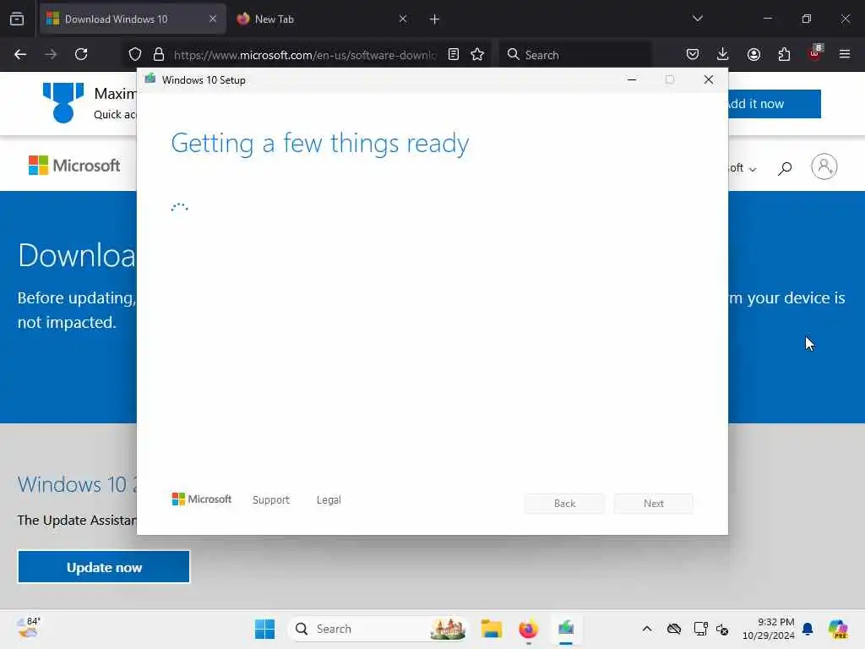Expand All Microsoft dropdown on webpage
Screen dimensions: 865x649
[x=743, y=168]
